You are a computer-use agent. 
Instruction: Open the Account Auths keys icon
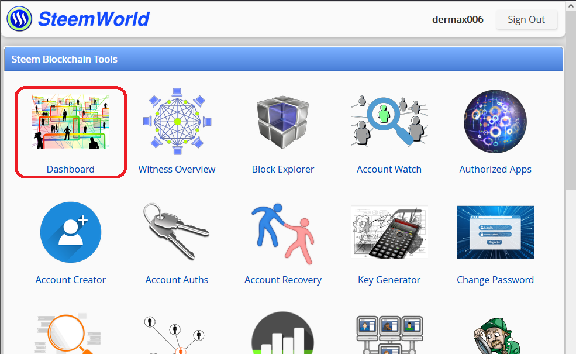coord(177,232)
